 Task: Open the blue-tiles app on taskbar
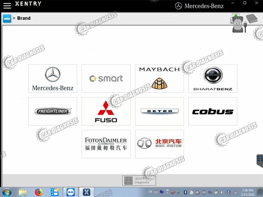click(x=54, y=192)
